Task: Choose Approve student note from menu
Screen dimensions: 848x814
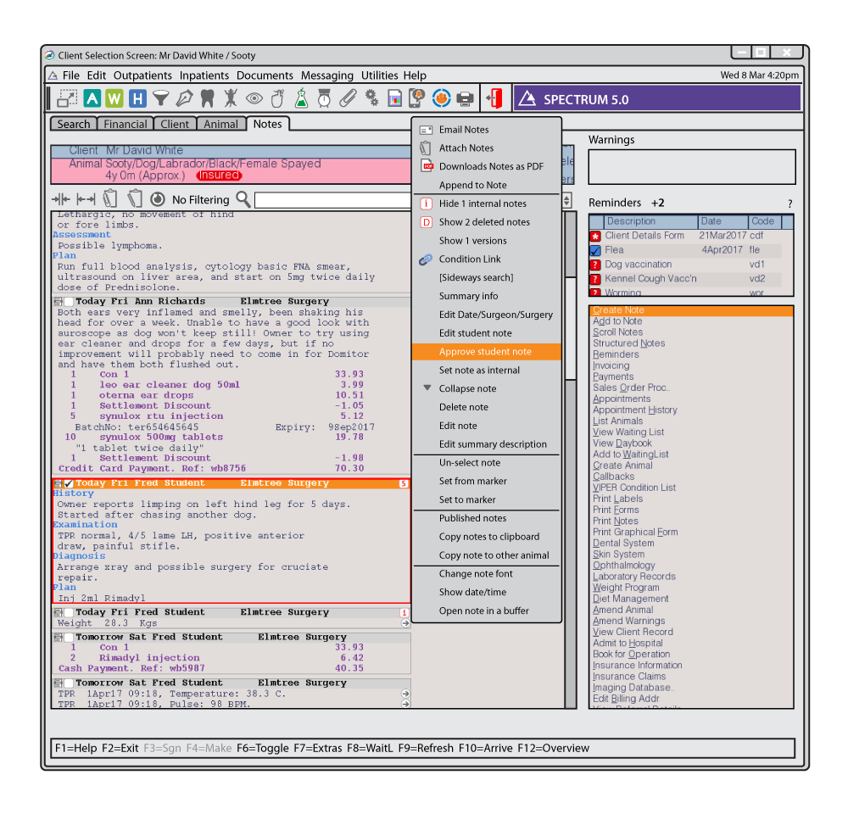Action: pyautogui.click(x=485, y=352)
